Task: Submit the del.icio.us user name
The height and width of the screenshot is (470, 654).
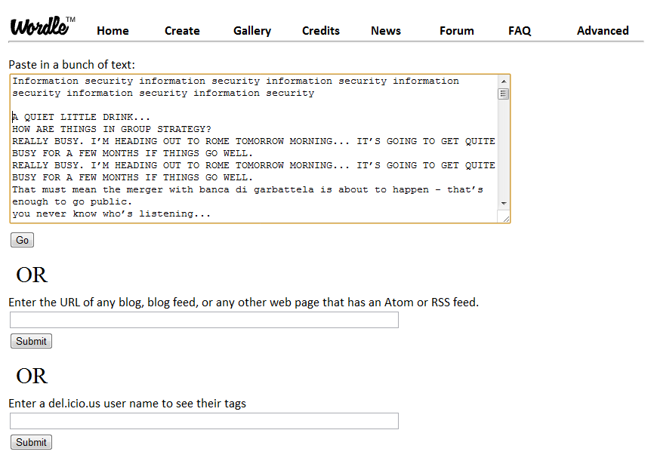Action: 31,442
